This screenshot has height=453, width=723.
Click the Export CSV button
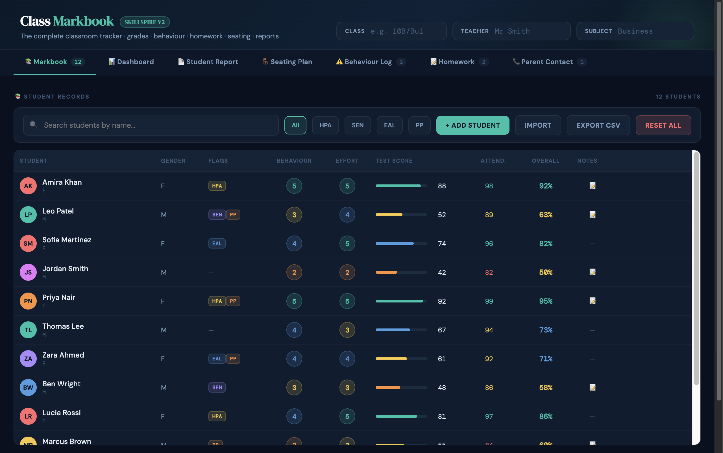point(598,125)
